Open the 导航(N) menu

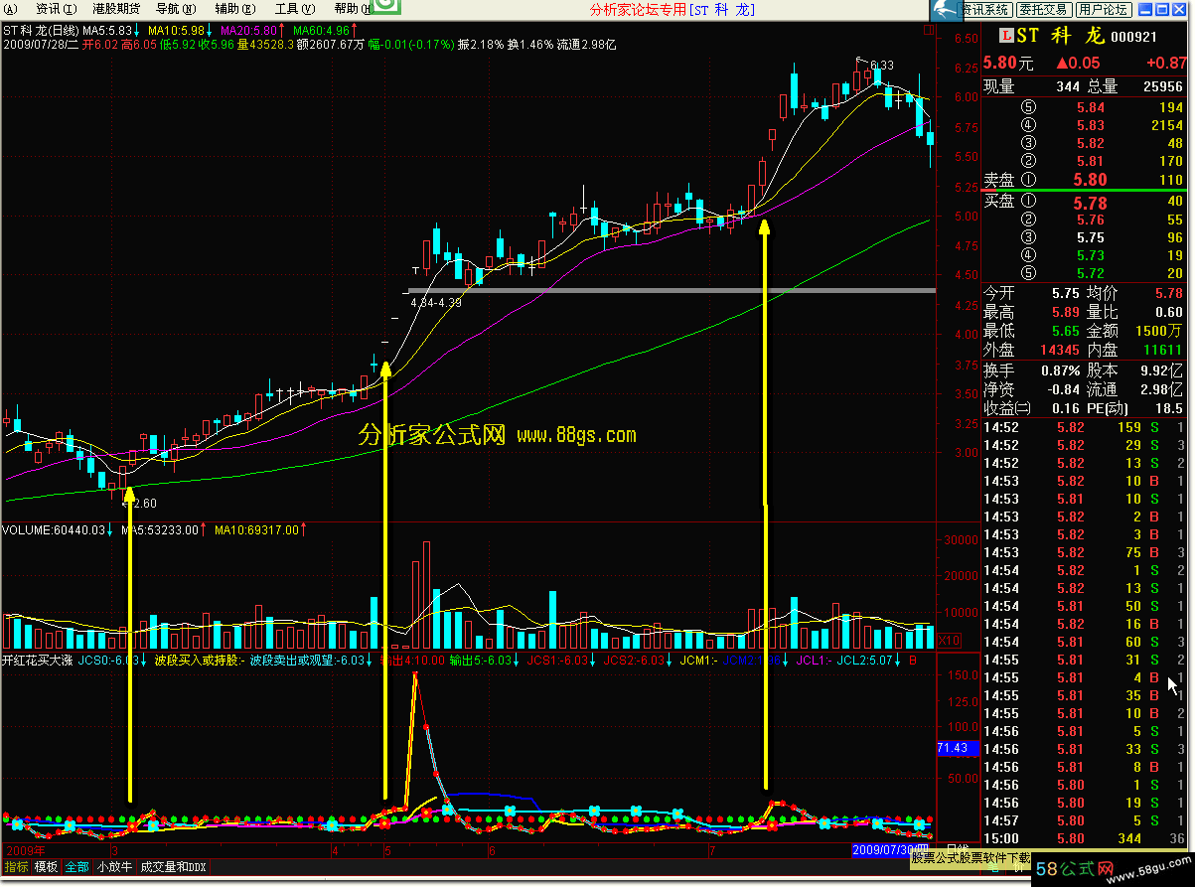(x=175, y=9)
